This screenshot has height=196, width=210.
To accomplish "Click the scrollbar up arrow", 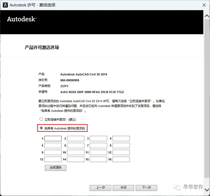I will coord(207,16).
